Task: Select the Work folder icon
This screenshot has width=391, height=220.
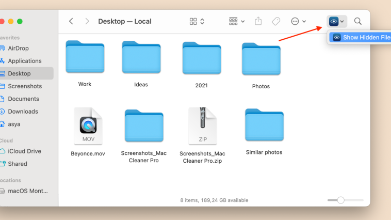Action: [x=85, y=57]
